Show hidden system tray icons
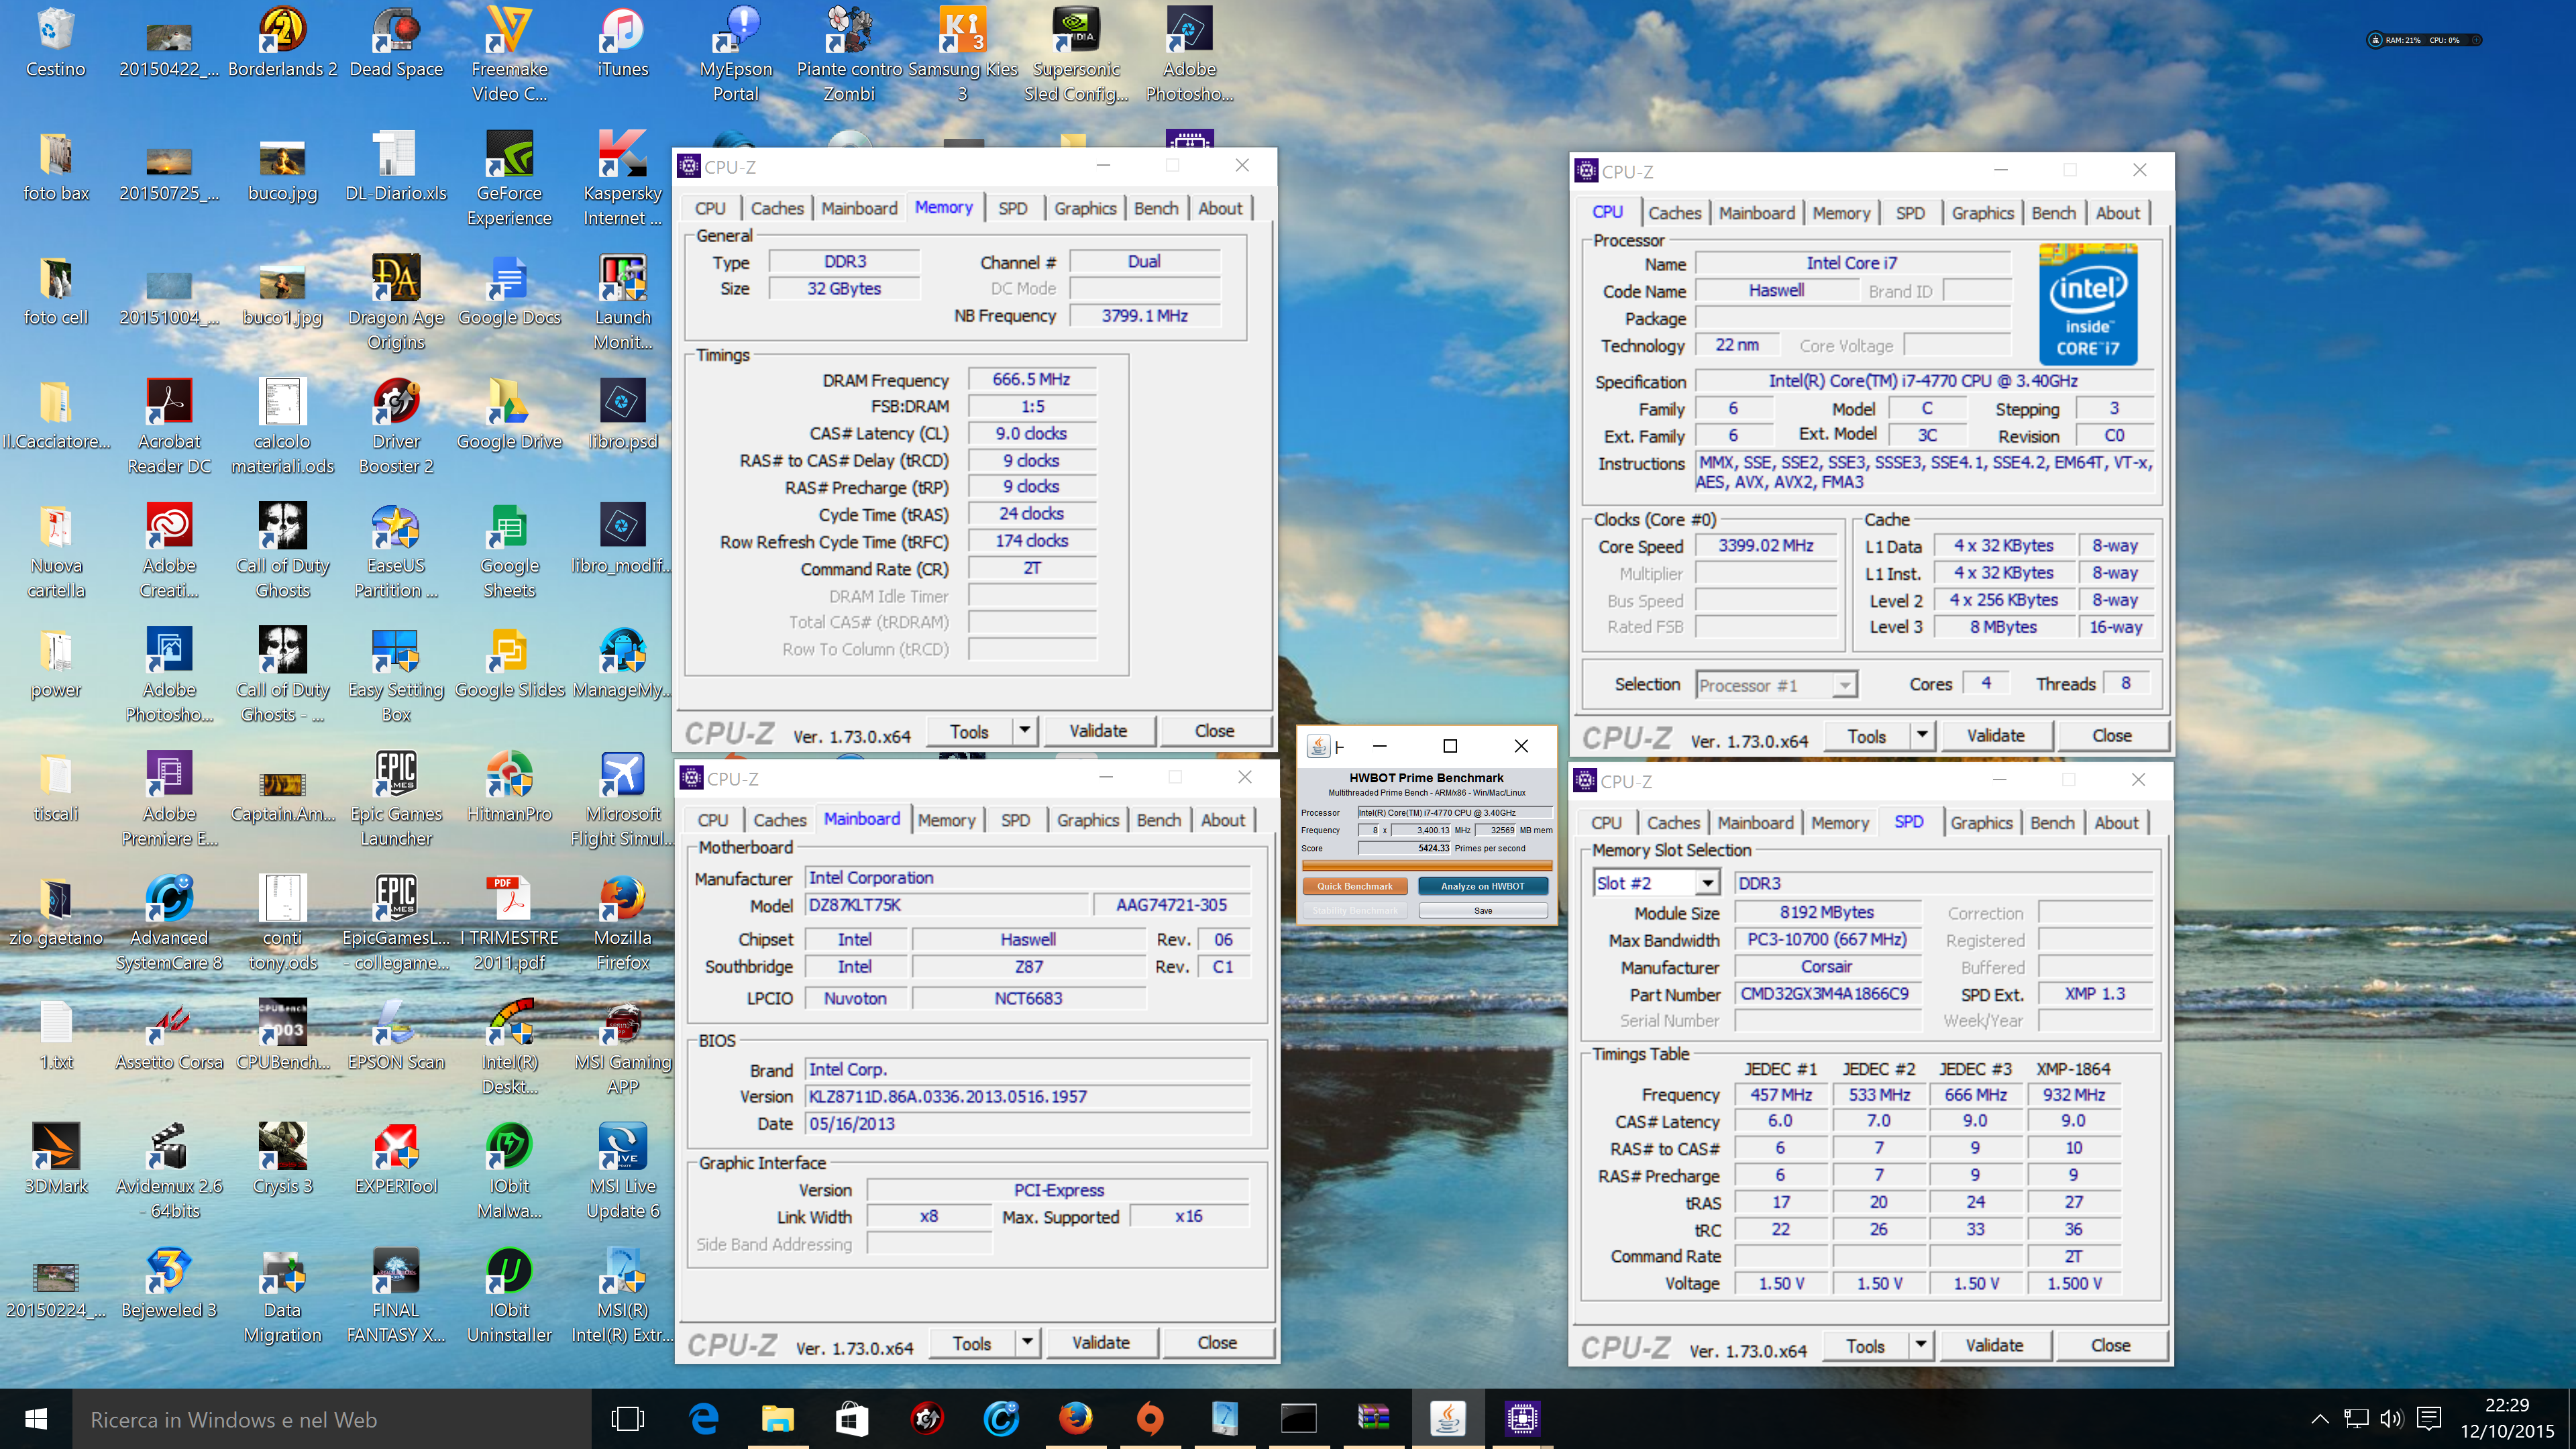Image resolution: width=2576 pixels, height=1449 pixels. click(x=2320, y=1418)
